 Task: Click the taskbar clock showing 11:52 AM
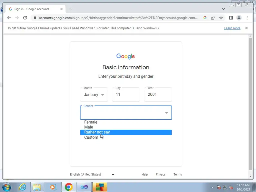(x=243, y=187)
